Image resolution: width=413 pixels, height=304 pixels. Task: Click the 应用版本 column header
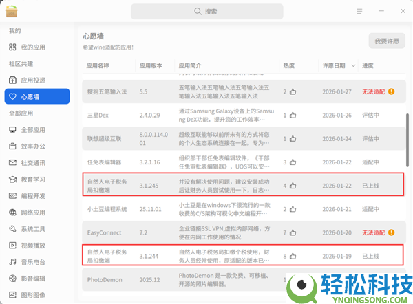coord(151,65)
